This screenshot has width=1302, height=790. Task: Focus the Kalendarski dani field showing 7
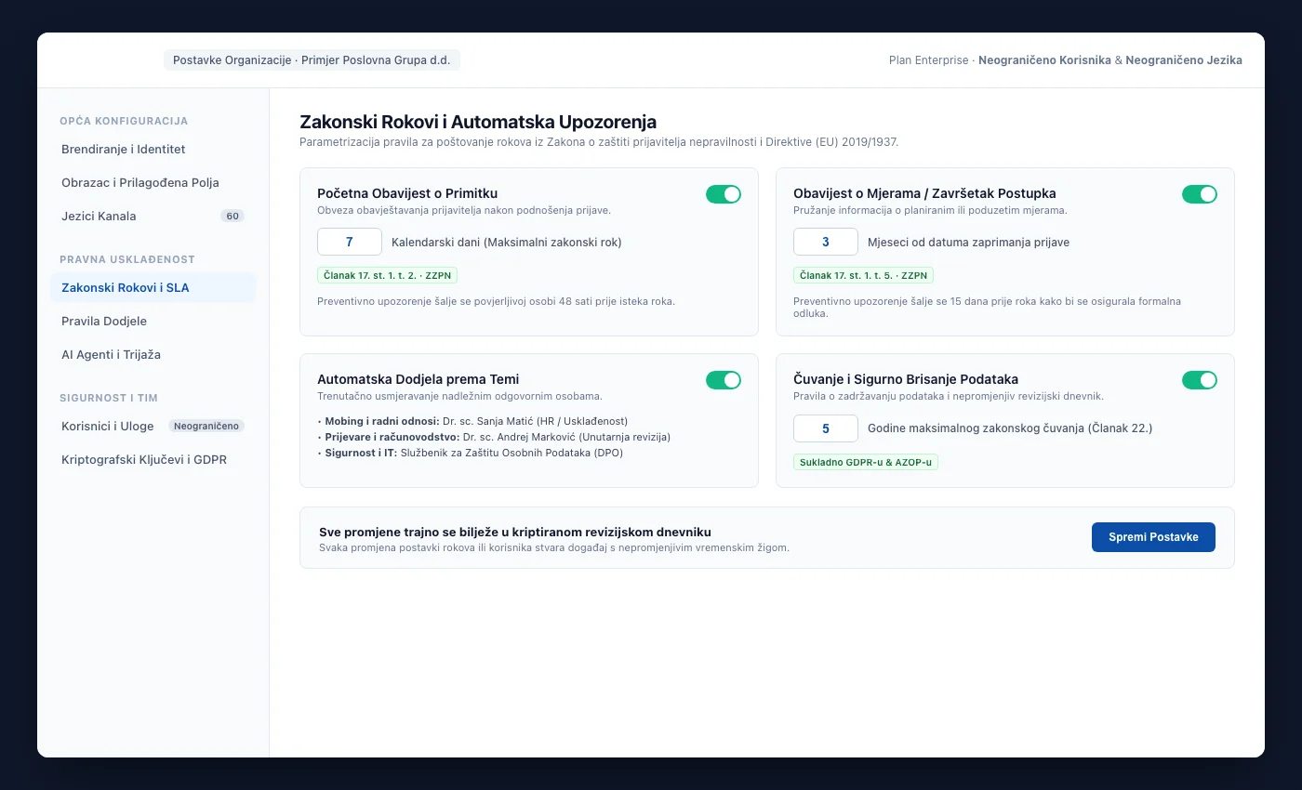[x=350, y=242]
